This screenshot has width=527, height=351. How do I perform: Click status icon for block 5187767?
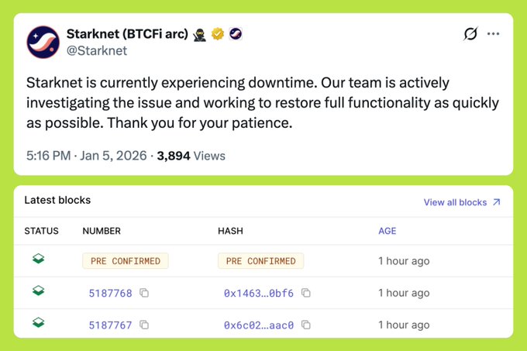[x=38, y=324]
